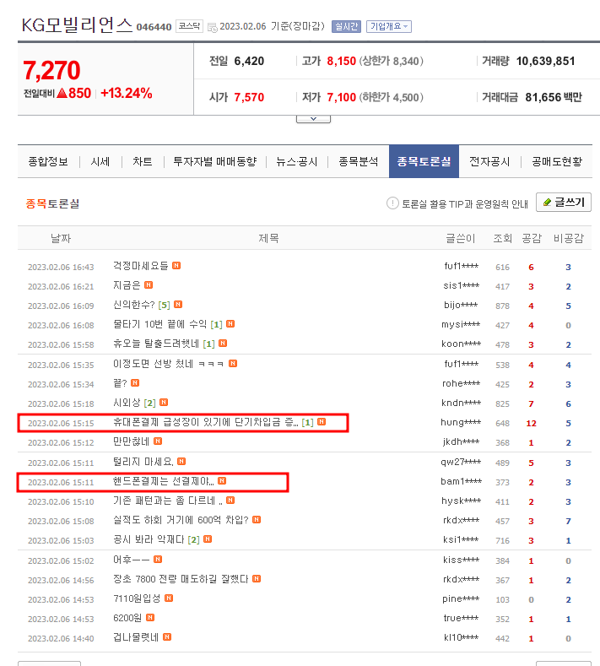Open the 투자자별 매매동향 tab
This screenshot has width=600, height=666.
coord(215,161)
